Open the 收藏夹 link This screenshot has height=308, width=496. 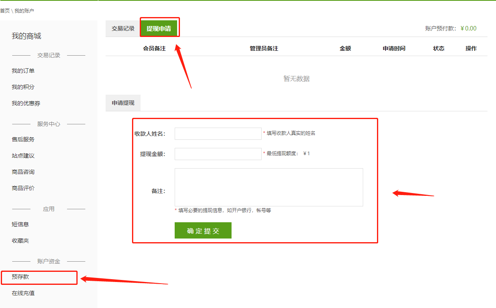pos(20,241)
